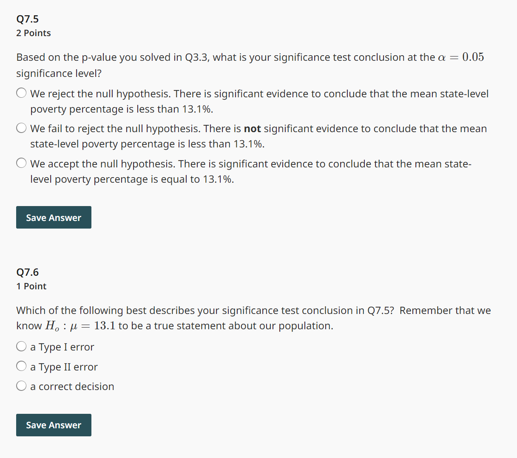
Task: Click the '1 Point' label
Action: pos(31,286)
